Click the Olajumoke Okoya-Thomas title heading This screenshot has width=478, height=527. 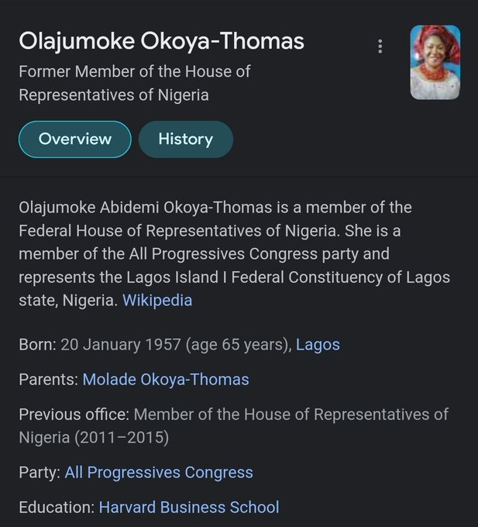tap(161, 41)
